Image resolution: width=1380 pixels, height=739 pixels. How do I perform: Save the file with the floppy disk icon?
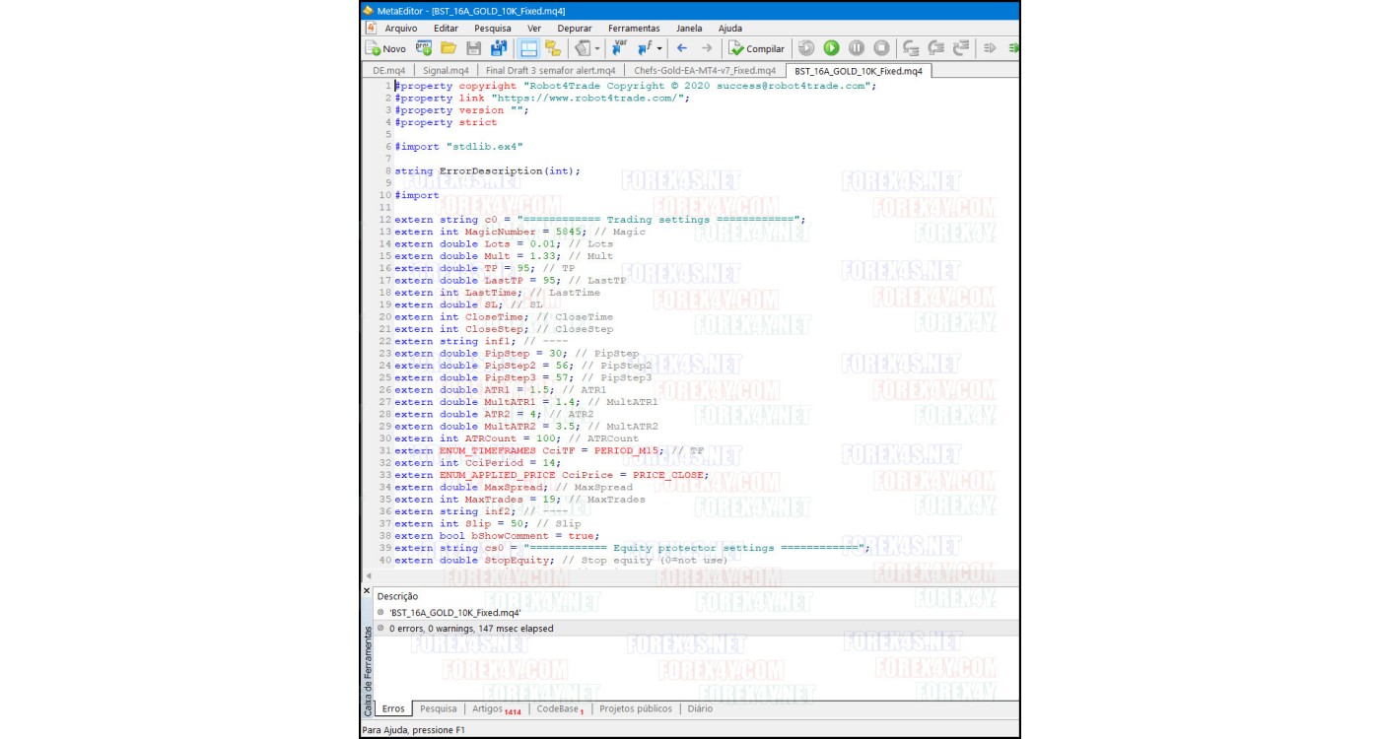473,48
